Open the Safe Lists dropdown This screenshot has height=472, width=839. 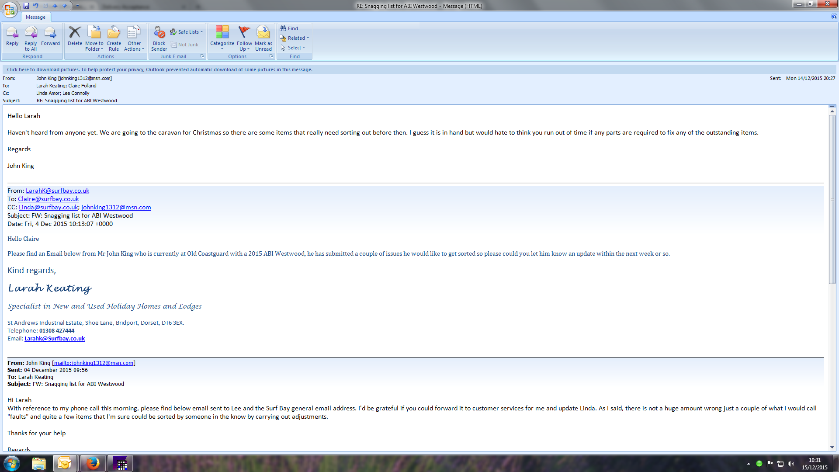(187, 32)
